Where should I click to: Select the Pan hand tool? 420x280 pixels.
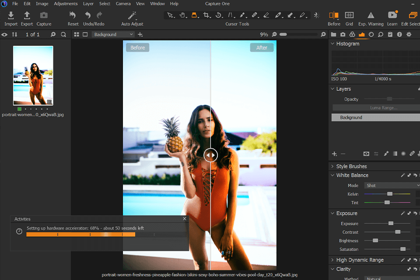(182, 15)
